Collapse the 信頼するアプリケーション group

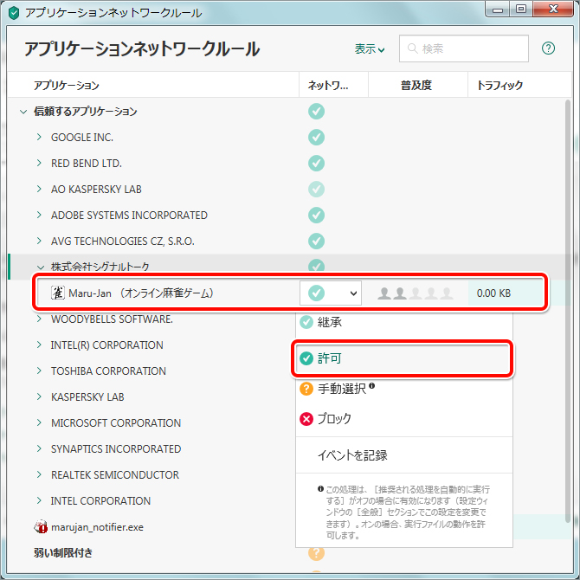(x=23, y=112)
